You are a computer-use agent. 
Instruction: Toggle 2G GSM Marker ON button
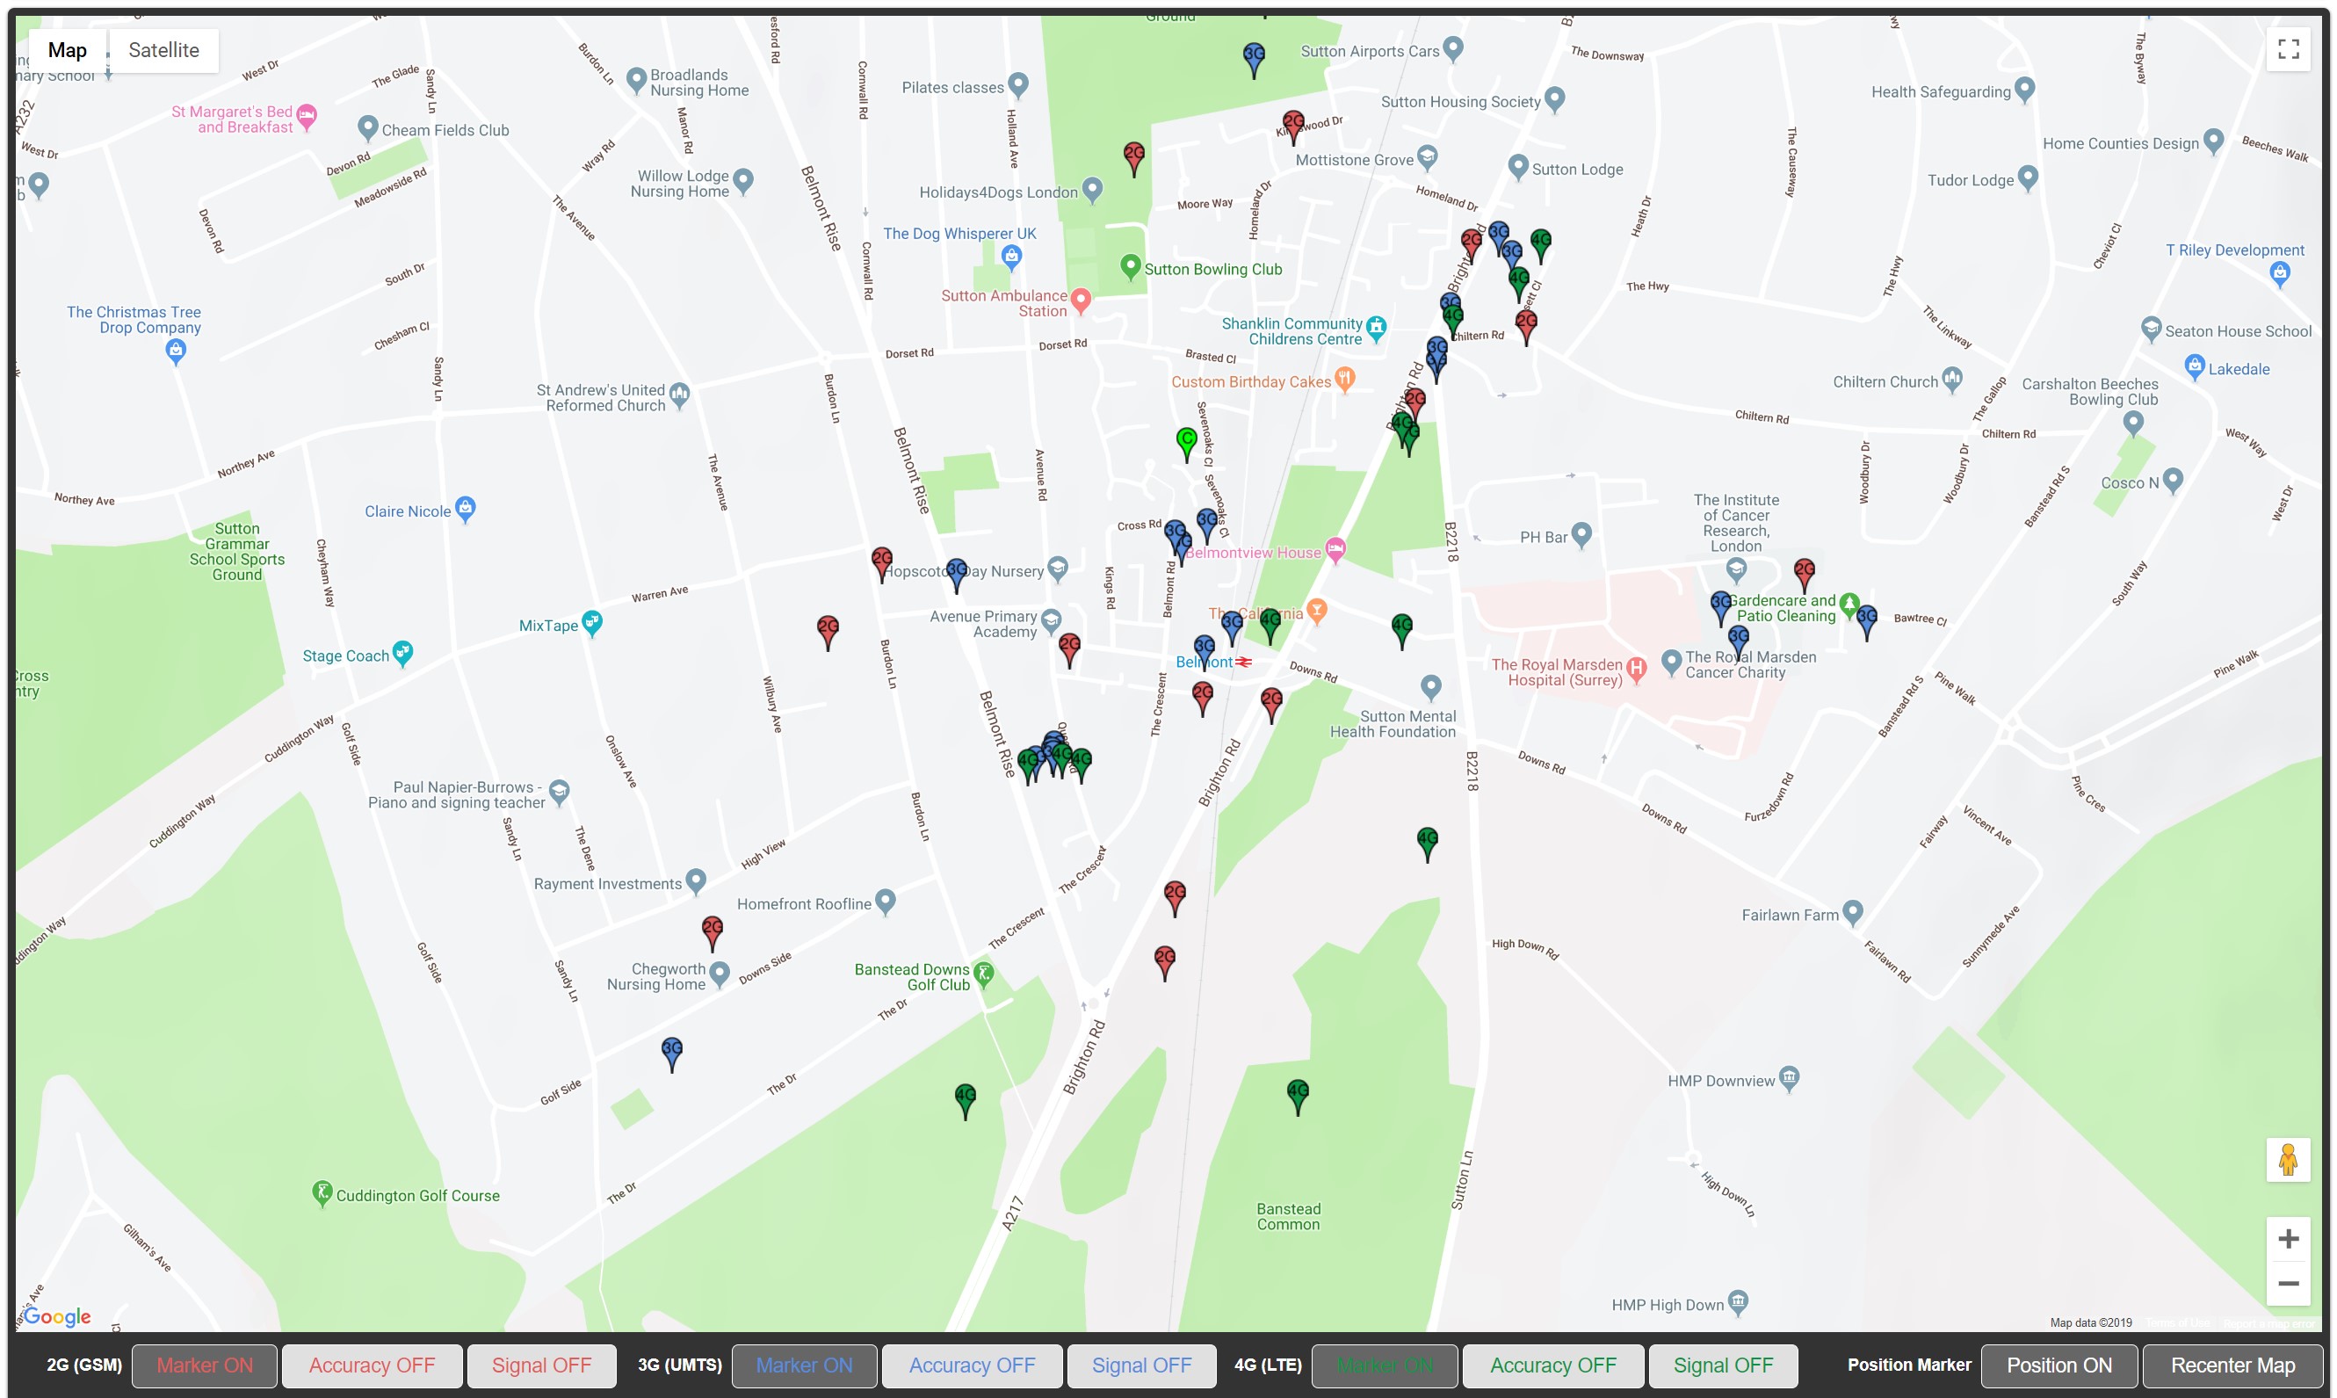205,1365
